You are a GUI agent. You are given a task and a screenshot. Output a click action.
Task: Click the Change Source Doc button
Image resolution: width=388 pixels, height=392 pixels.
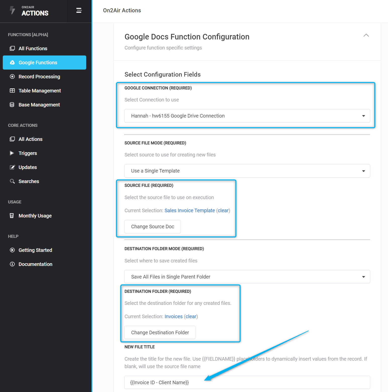point(152,227)
